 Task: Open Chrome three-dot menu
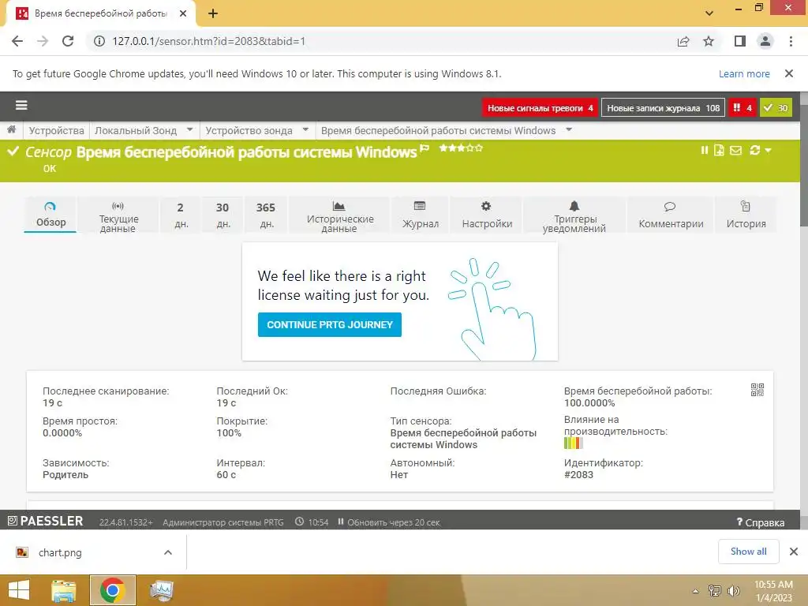[791, 41]
